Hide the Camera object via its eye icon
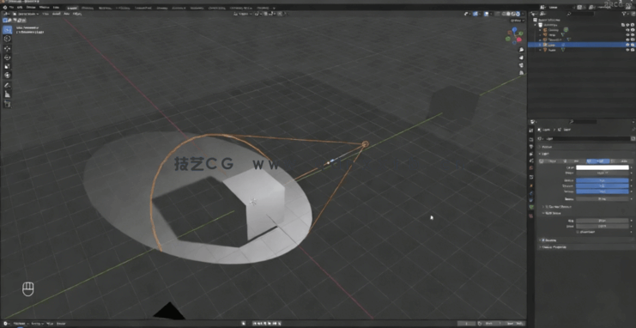Image resolution: width=636 pixels, height=328 pixels. [x=627, y=30]
